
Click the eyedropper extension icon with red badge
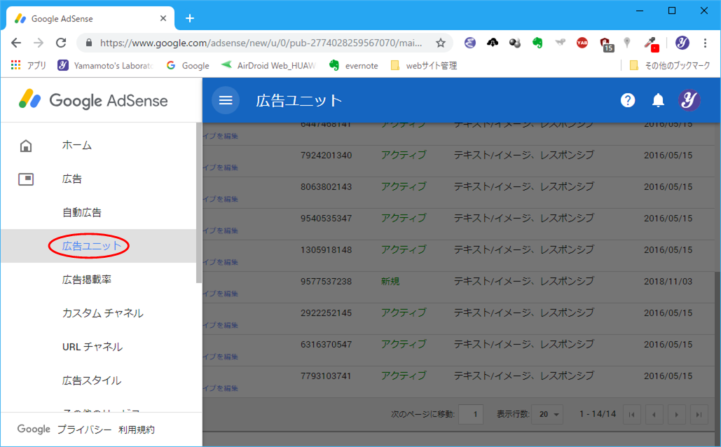[651, 44]
